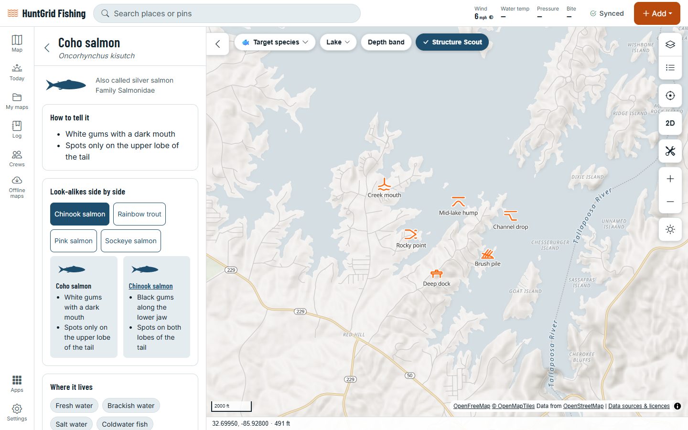The width and height of the screenshot is (688, 430).
Task: Click the HuntGrid Fishing logo
Action: 46,13
